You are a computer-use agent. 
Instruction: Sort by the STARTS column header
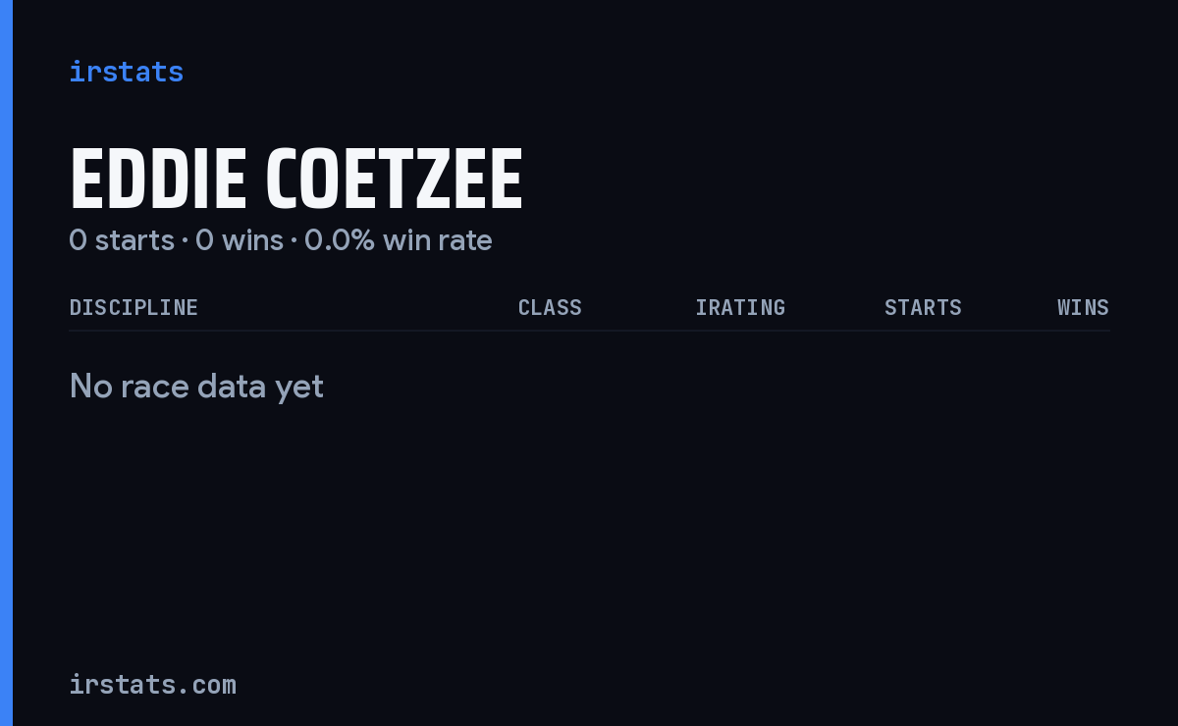(x=923, y=307)
